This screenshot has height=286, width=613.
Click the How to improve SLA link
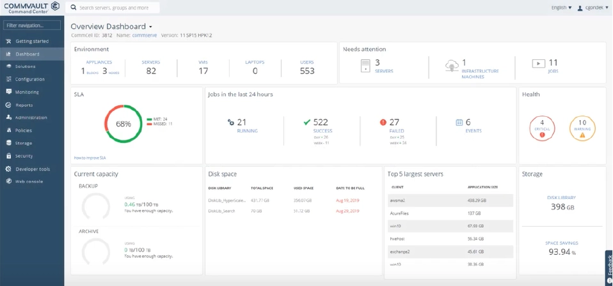click(89, 157)
